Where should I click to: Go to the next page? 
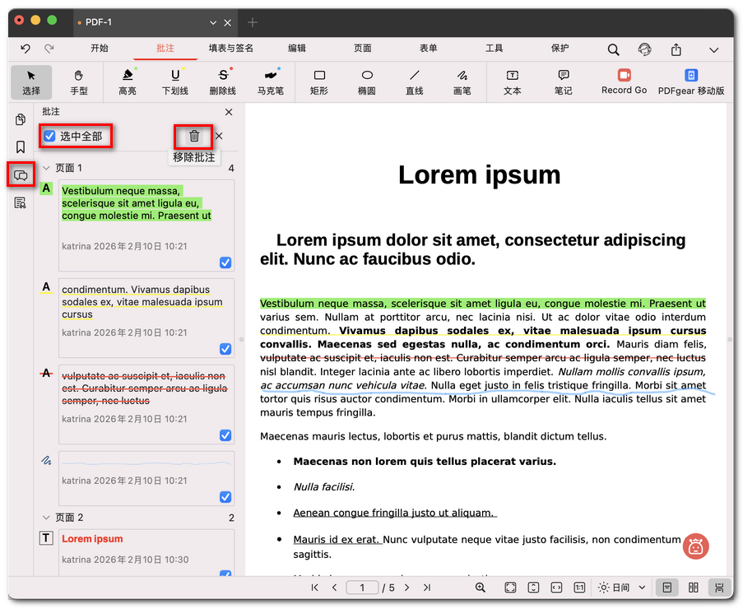coord(407,588)
